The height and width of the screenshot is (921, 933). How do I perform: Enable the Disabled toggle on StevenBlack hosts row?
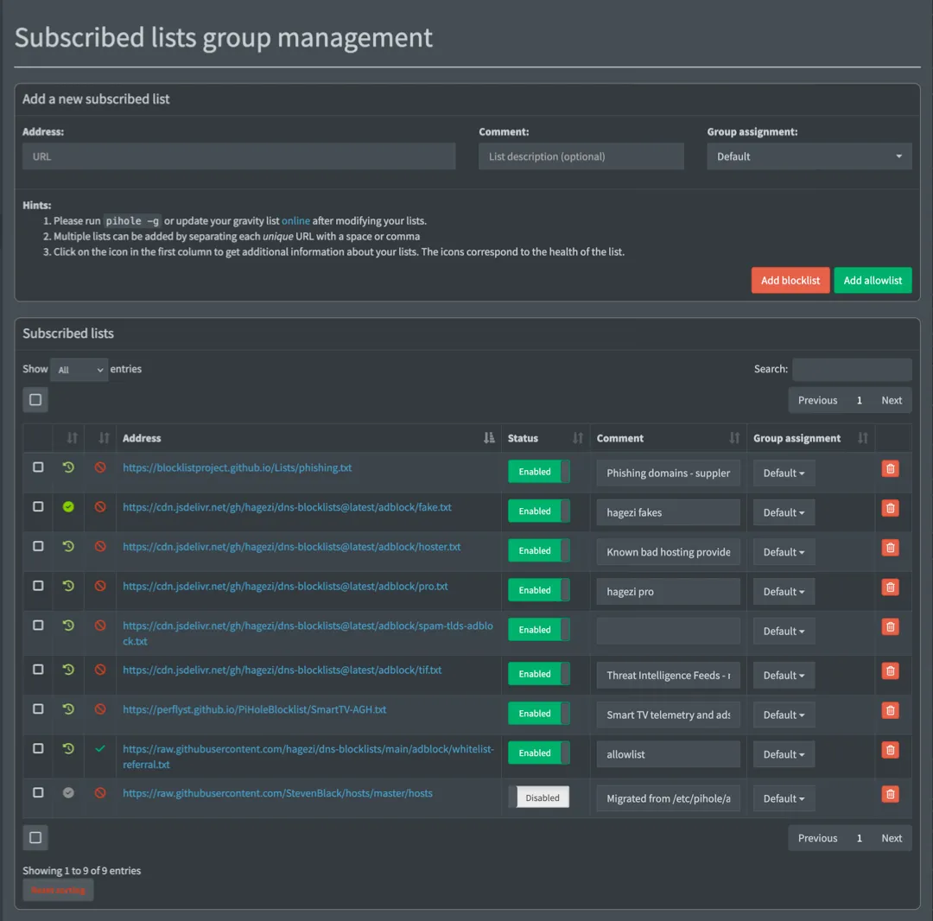point(542,797)
